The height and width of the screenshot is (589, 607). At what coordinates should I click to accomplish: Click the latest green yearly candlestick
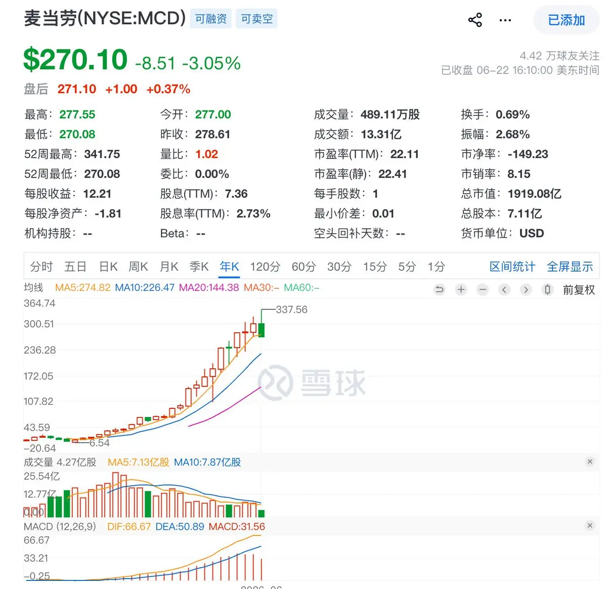(261, 329)
